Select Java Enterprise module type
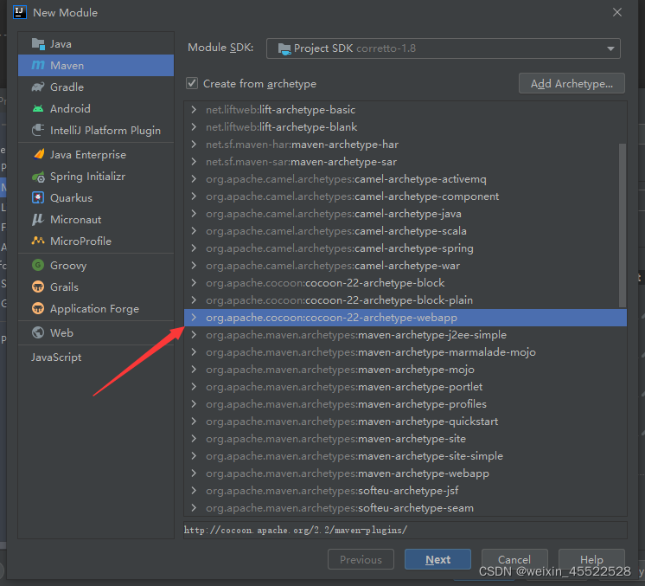 tap(96, 154)
